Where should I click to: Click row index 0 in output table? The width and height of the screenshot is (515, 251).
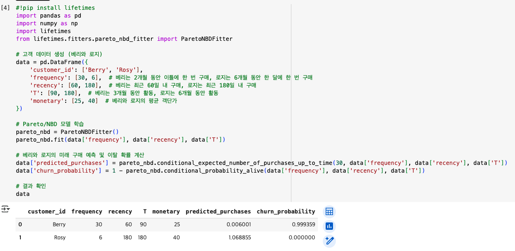(x=20, y=224)
